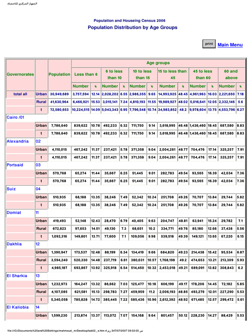Open the El Kaliobia governorate link

click(18, 307)
